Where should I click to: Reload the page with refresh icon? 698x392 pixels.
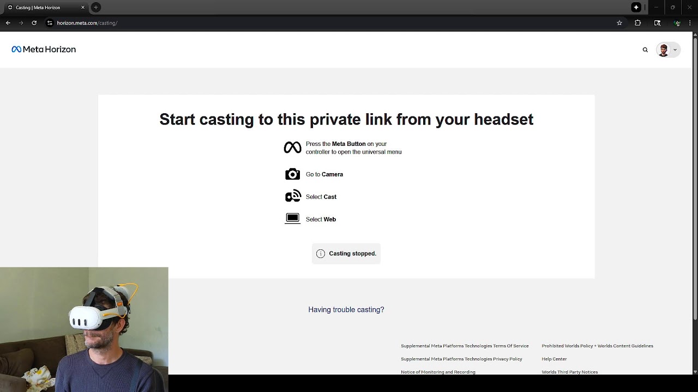[x=34, y=23]
